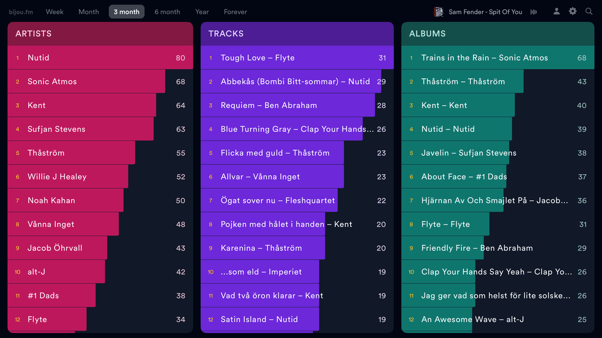This screenshot has height=338, width=602.
Task: Select the 3 month tab
Action: [x=127, y=12]
